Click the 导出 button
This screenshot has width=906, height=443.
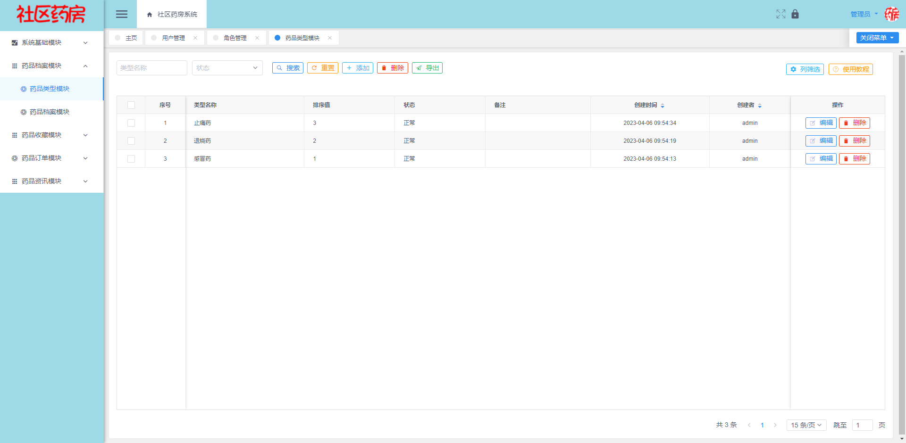coord(427,68)
